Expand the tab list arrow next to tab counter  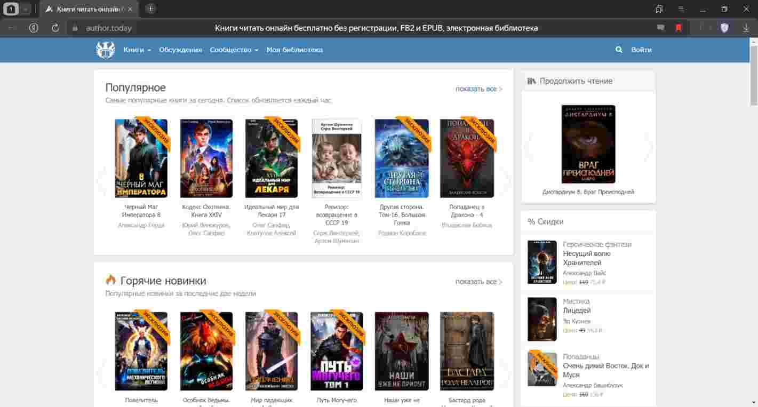25,9
